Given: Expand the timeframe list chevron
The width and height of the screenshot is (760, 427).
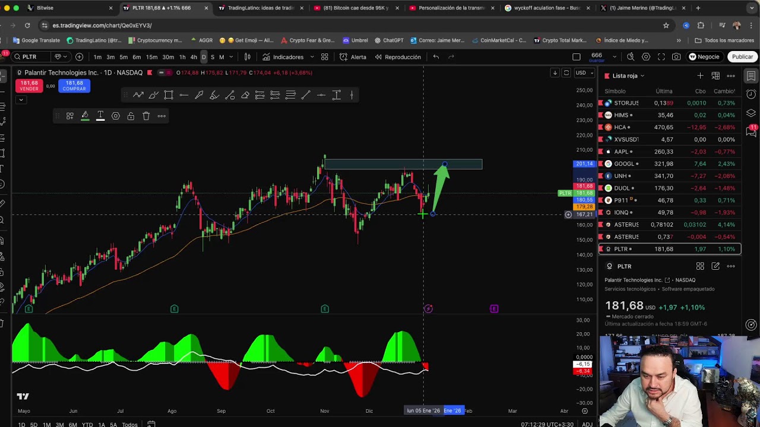Looking at the screenshot, I should pos(231,57).
